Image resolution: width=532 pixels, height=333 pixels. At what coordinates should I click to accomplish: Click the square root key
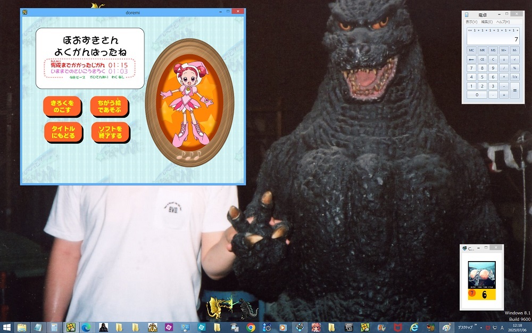pos(514,59)
